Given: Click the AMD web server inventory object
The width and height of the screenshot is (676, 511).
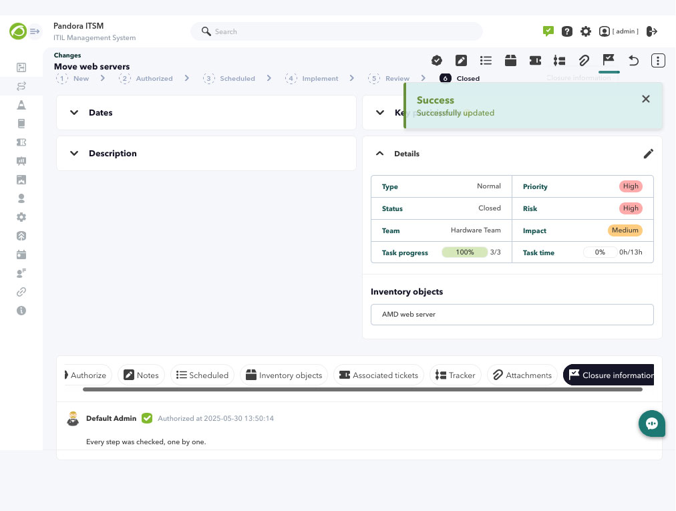Looking at the screenshot, I should pyautogui.click(x=512, y=315).
